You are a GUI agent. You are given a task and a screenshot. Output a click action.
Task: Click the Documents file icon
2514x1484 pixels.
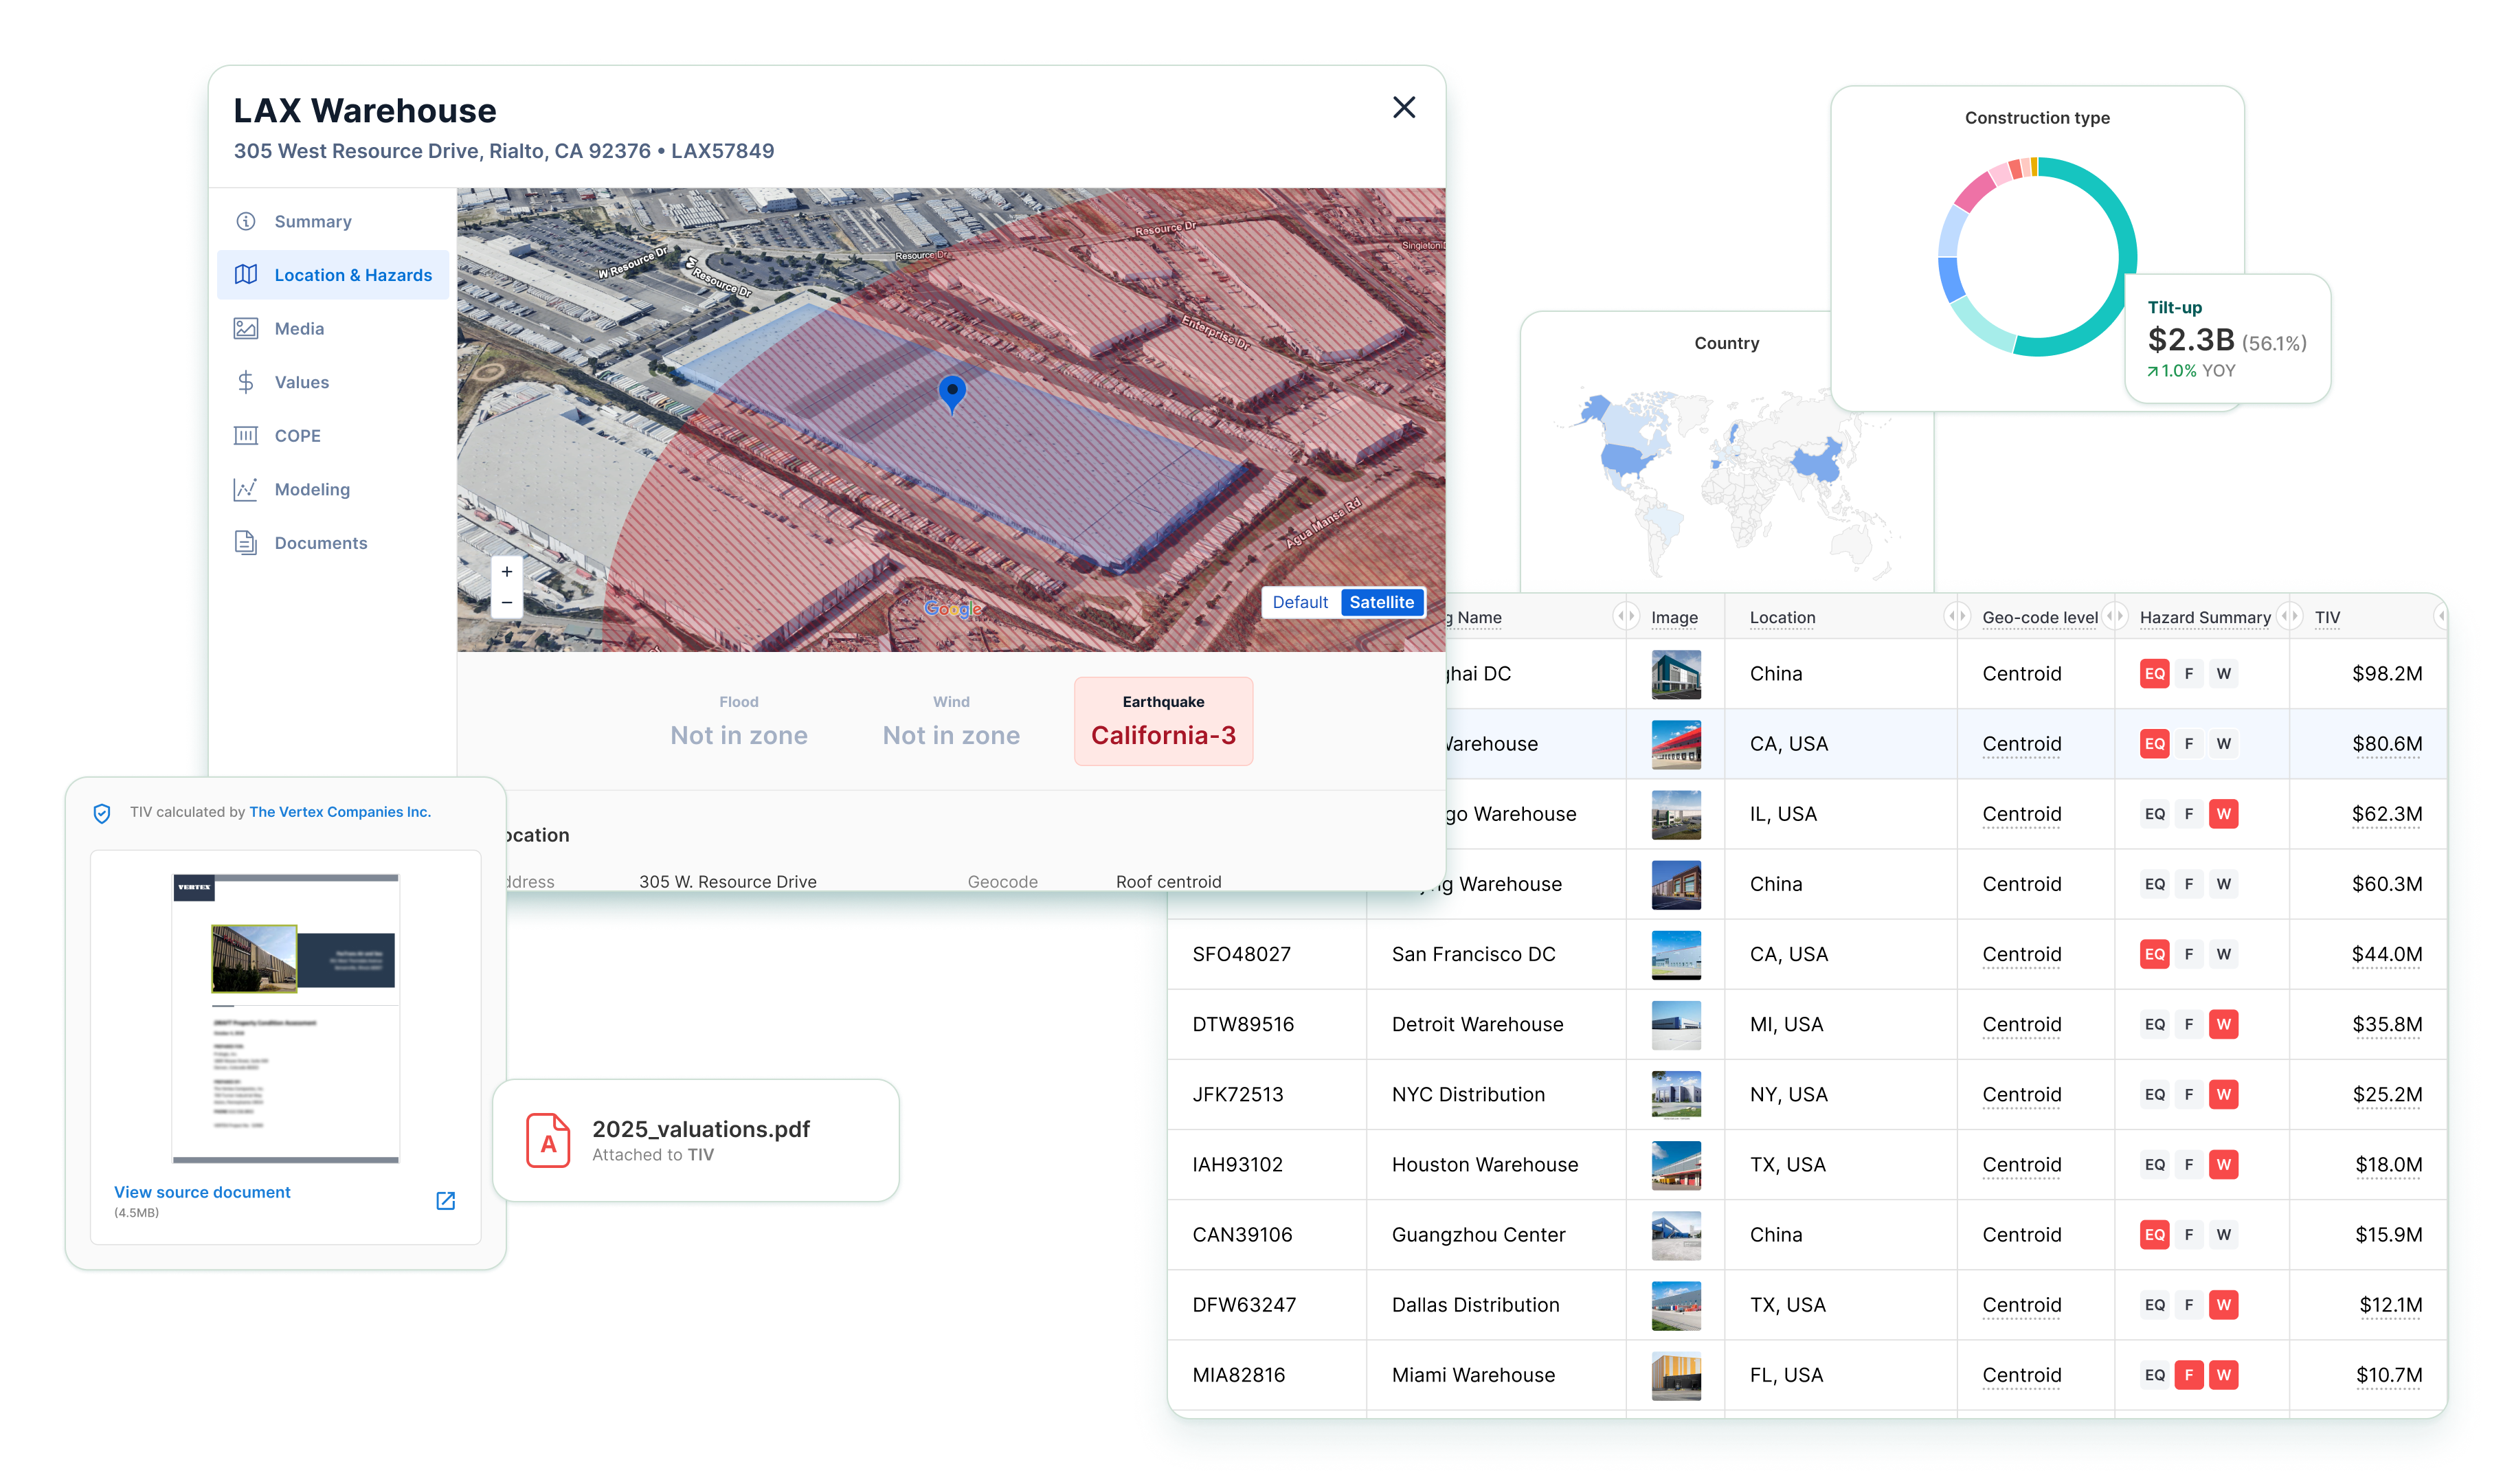pos(245,542)
